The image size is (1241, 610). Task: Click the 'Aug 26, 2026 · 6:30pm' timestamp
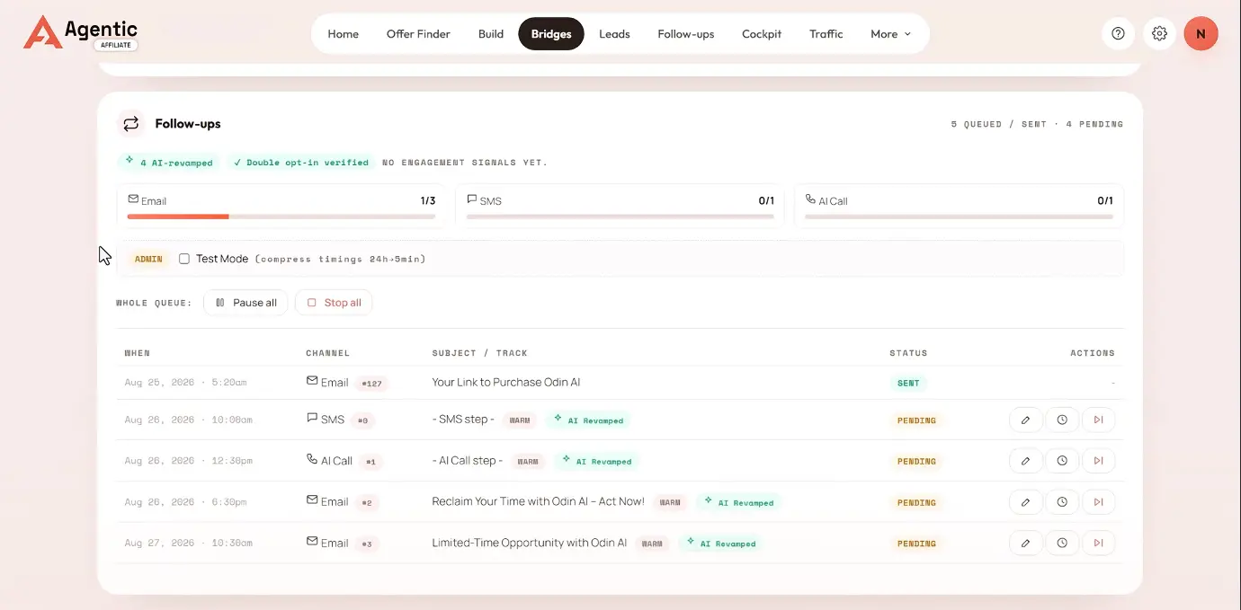point(185,502)
